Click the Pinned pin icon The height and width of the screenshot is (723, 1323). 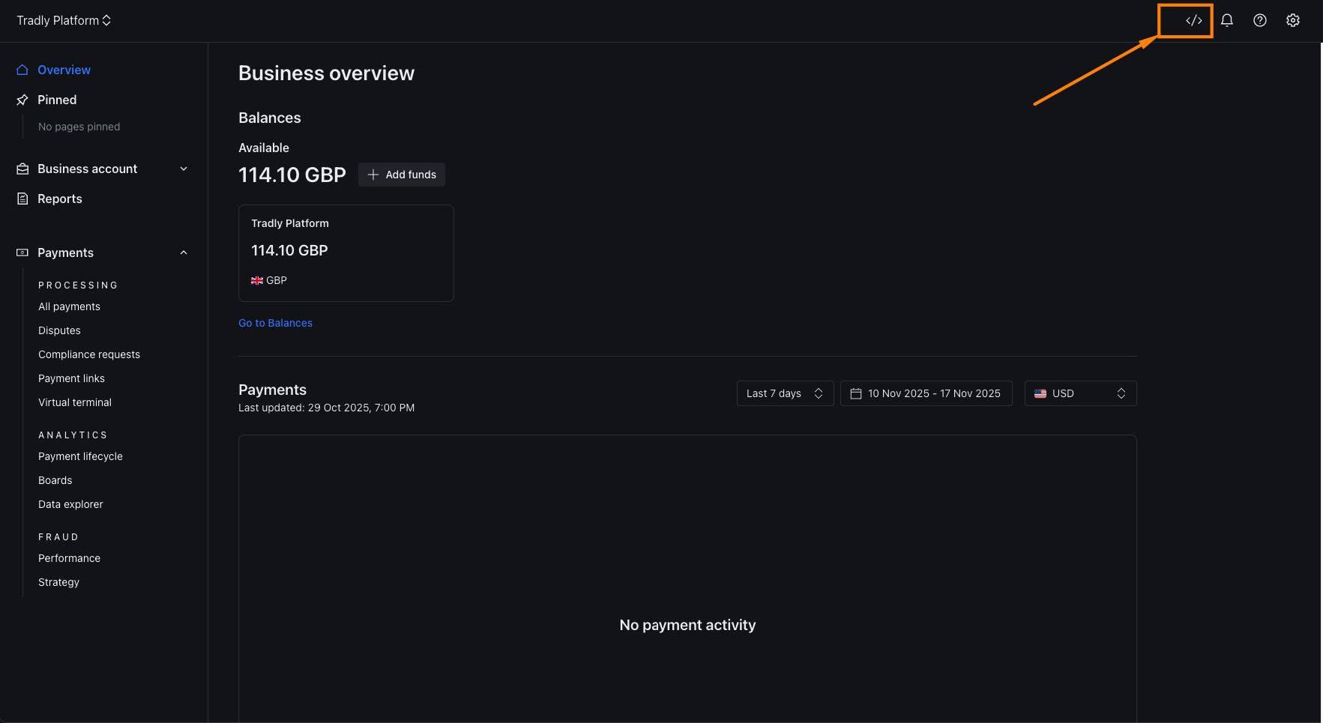[22, 100]
